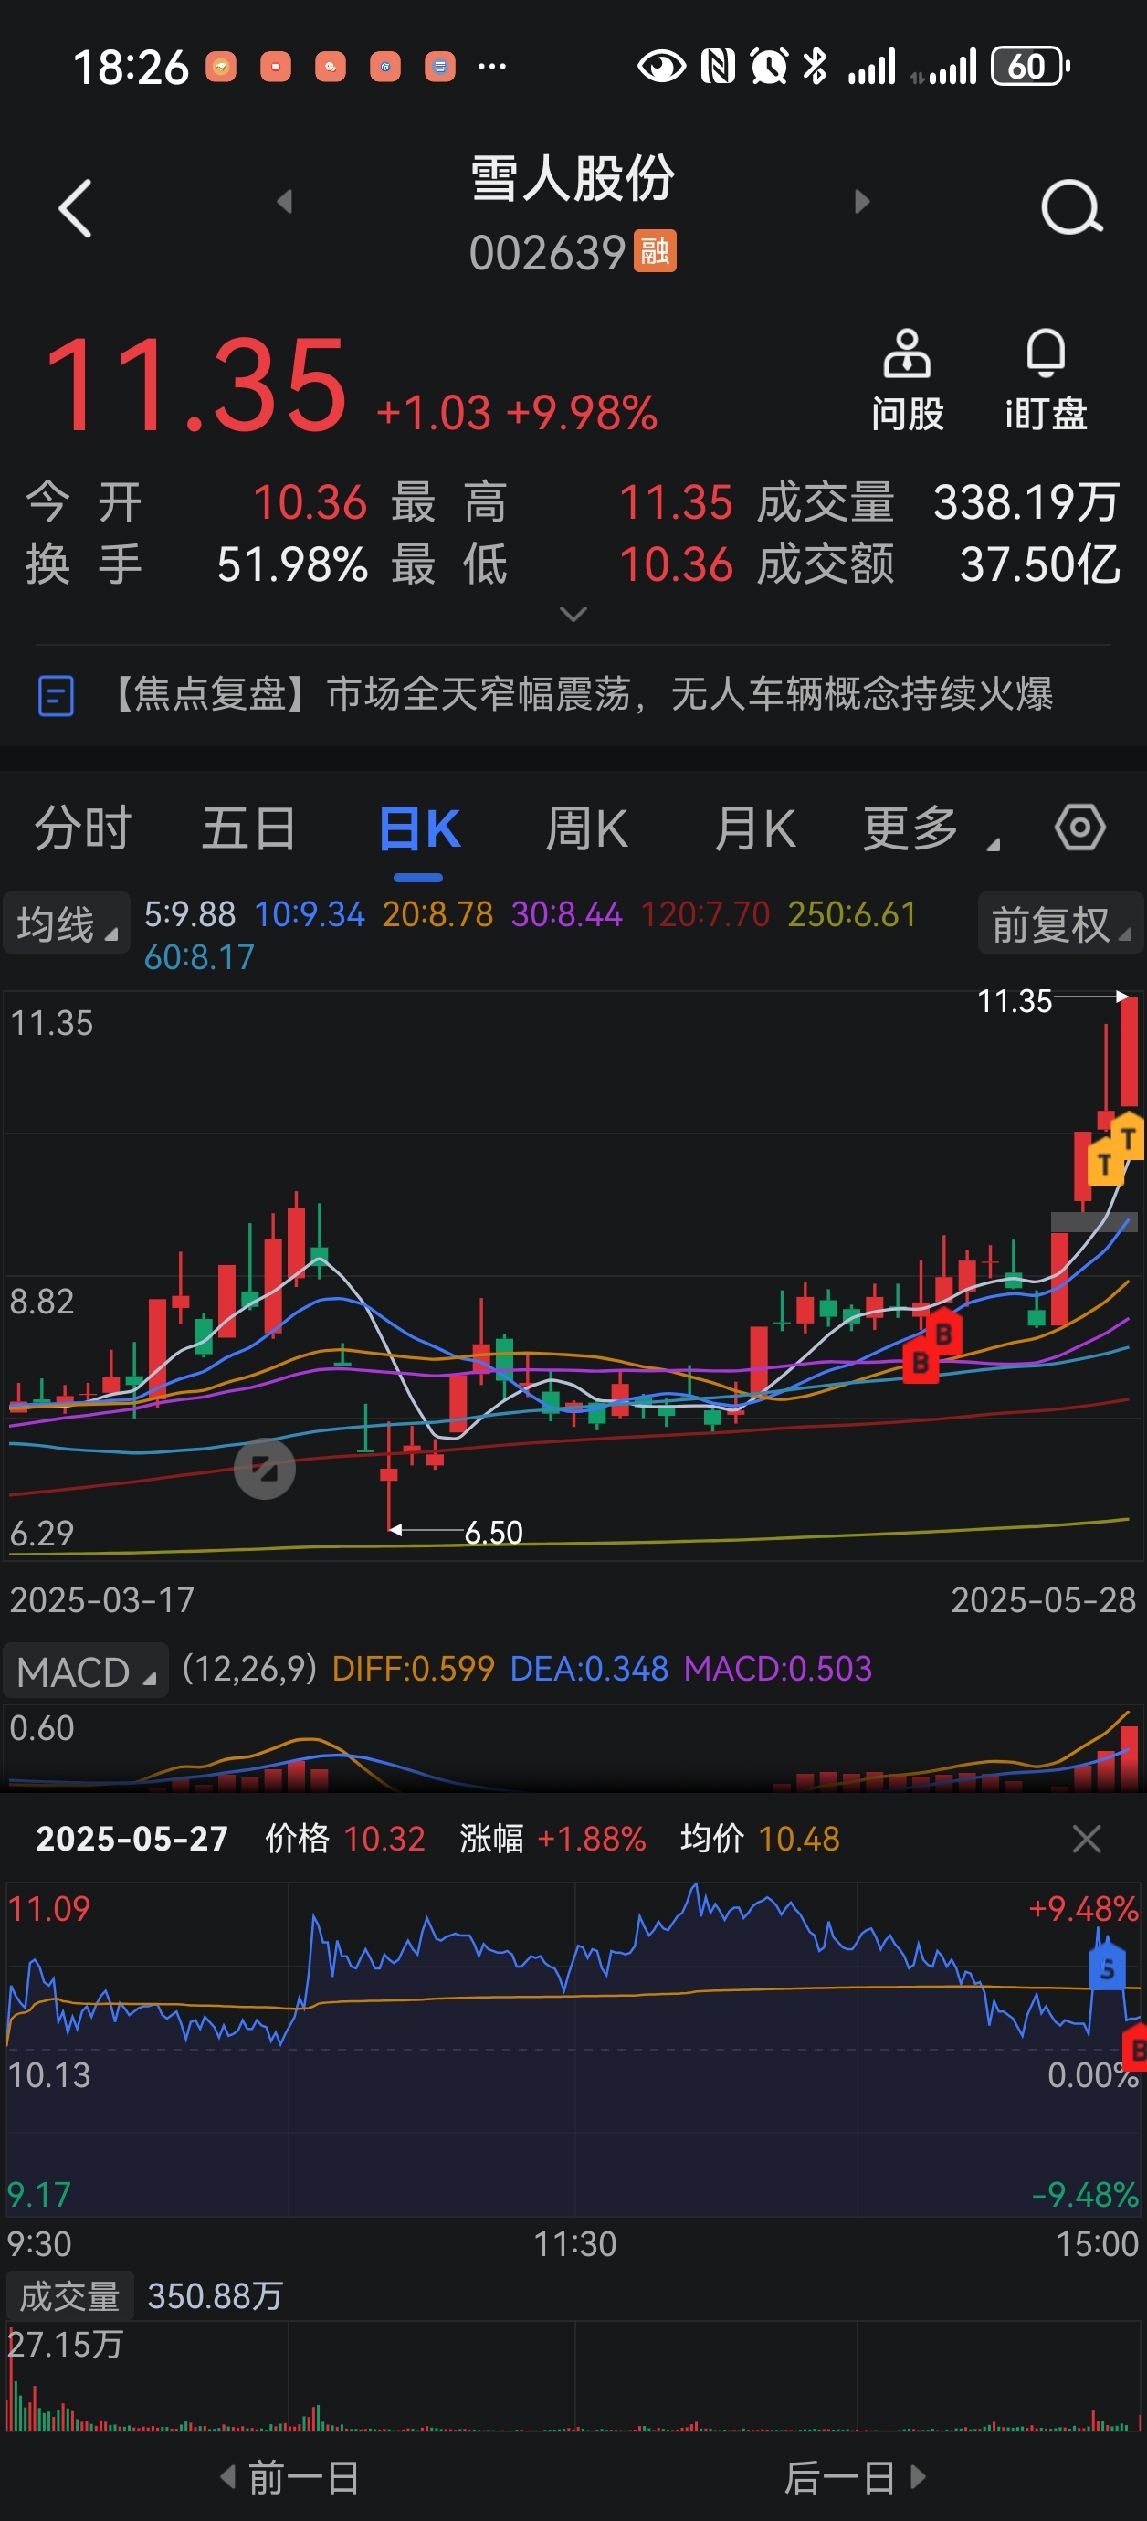The height and width of the screenshot is (2521, 1147).
Task: Tap the status bar battery indicator
Action: coord(1030,67)
